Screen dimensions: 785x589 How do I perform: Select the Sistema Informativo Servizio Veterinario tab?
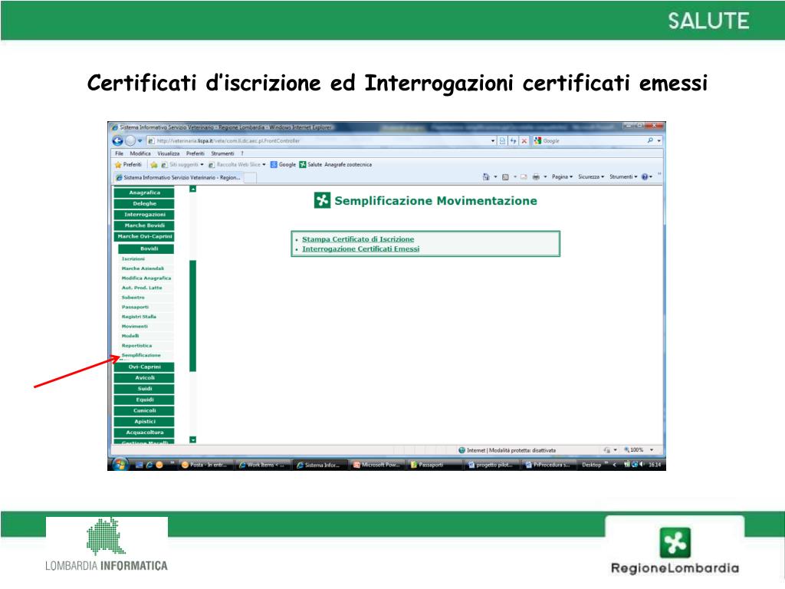[x=178, y=177]
